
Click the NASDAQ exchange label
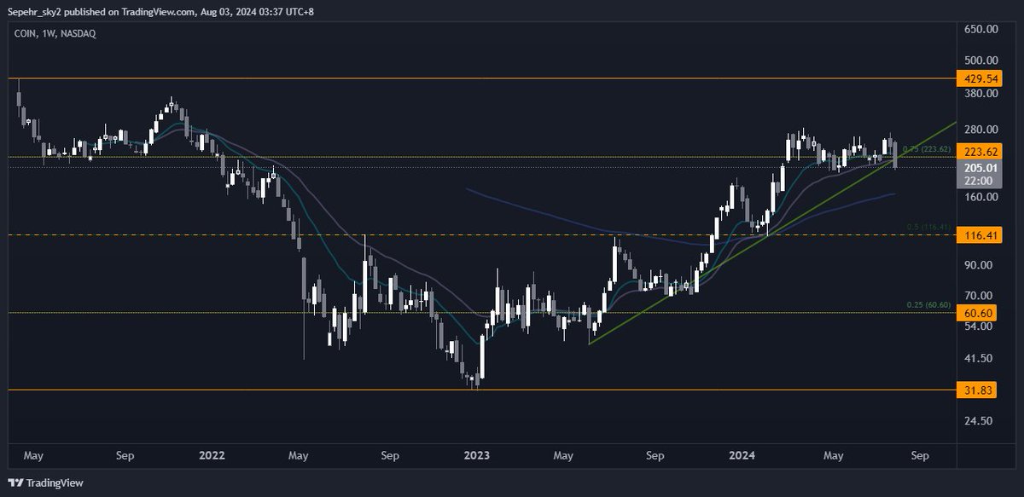[x=78, y=34]
